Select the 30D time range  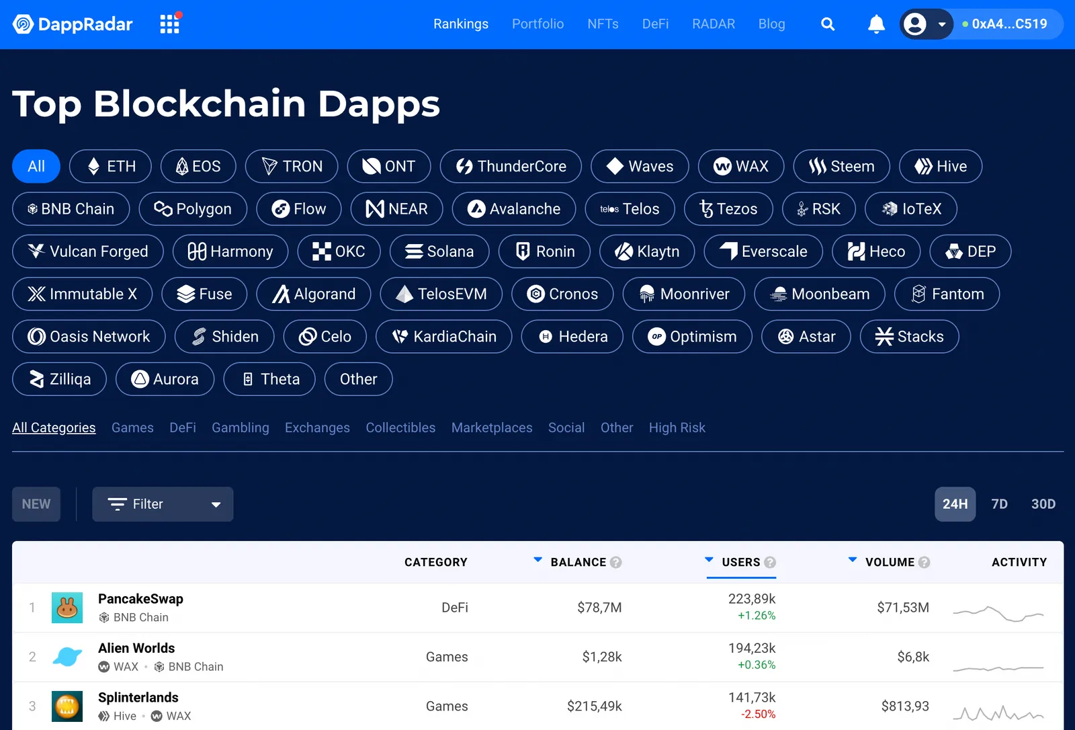pos(1043,504)
